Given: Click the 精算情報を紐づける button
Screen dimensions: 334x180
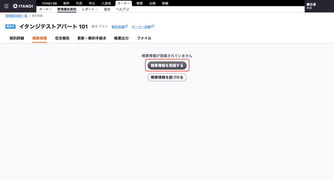Looking at the screenshot, I should click(167, 78).
